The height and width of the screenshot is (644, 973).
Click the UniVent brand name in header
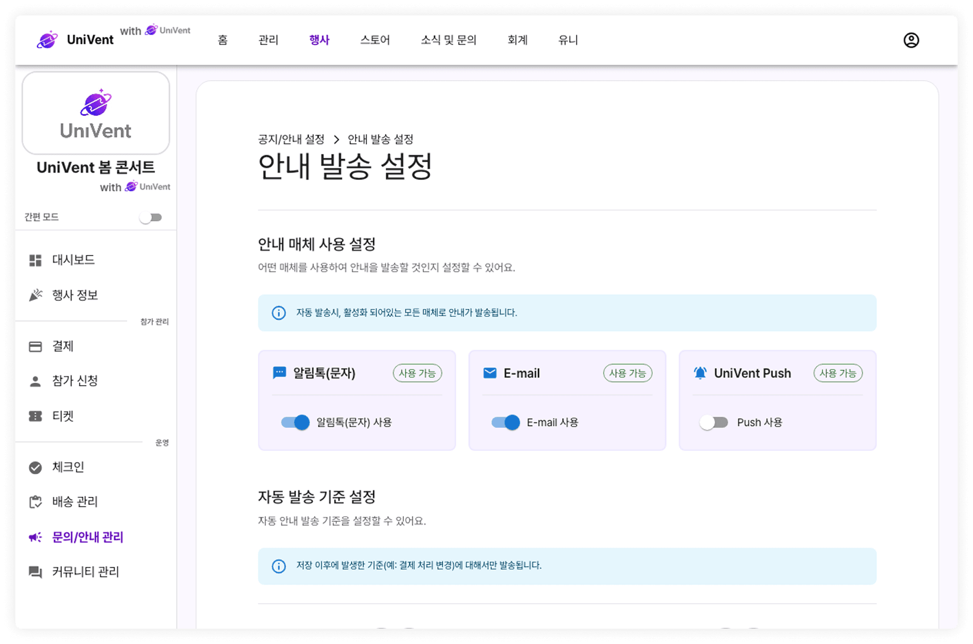tap(90, 40)
